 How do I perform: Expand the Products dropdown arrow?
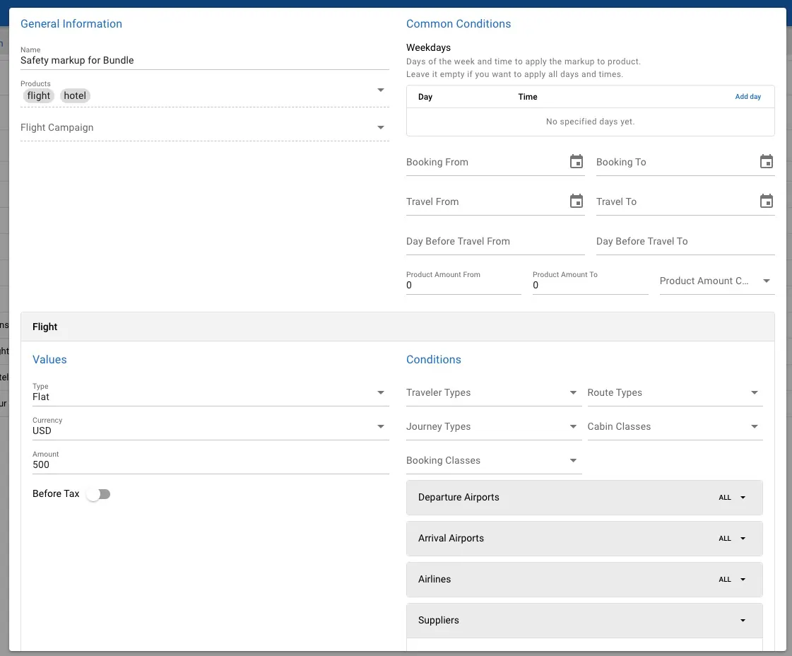tap(381, 90)
